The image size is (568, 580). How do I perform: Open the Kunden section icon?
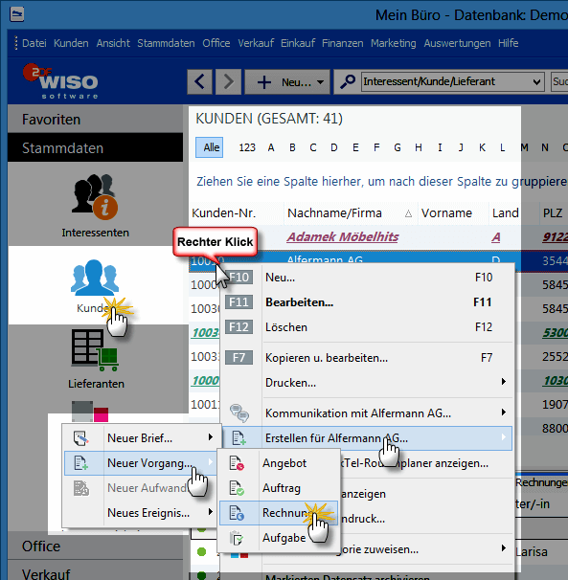pyautogui.click(x=95, y=278)
